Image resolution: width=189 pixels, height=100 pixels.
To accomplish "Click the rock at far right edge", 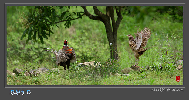I will [x=179, y=67].
